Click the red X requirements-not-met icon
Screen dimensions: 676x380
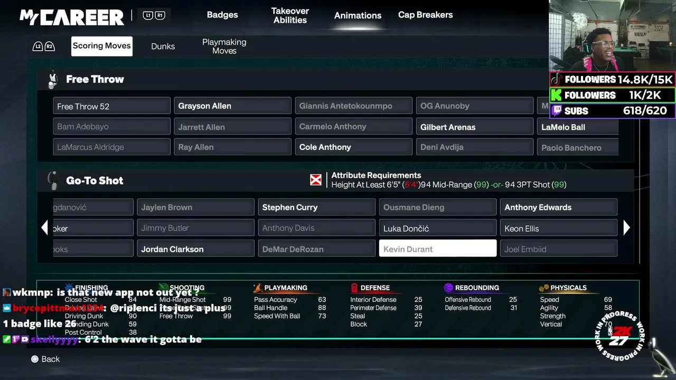[x=316, y=180]
